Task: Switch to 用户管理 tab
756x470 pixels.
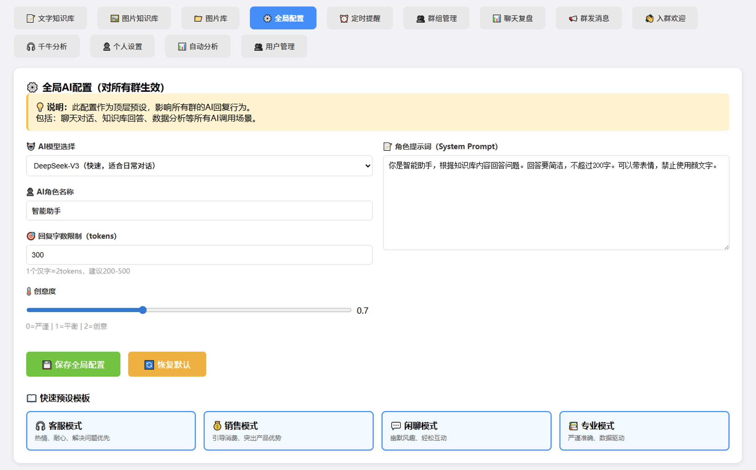Action: [274, 46]
